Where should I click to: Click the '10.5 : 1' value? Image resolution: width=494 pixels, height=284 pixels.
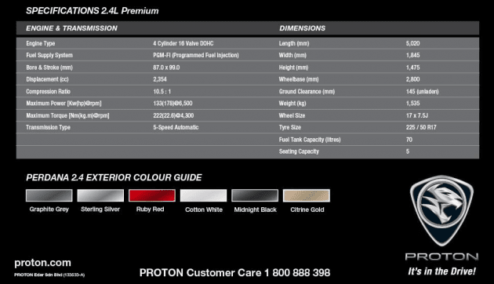[162, 92]
